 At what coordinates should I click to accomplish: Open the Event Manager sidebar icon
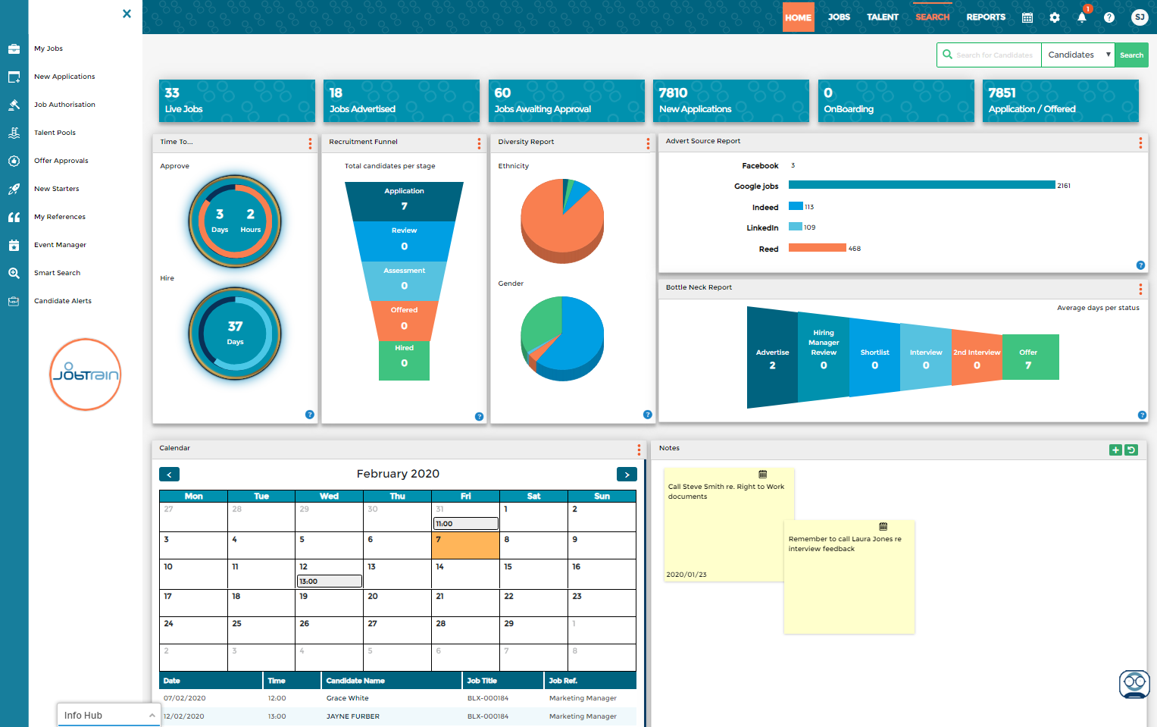(x=14, y=244)
